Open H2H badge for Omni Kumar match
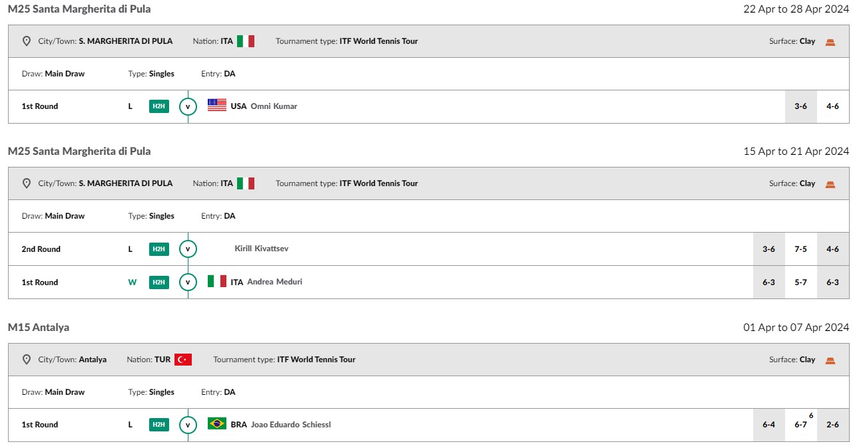The width and height of the screenshot is (853, 446). point(158,106)
